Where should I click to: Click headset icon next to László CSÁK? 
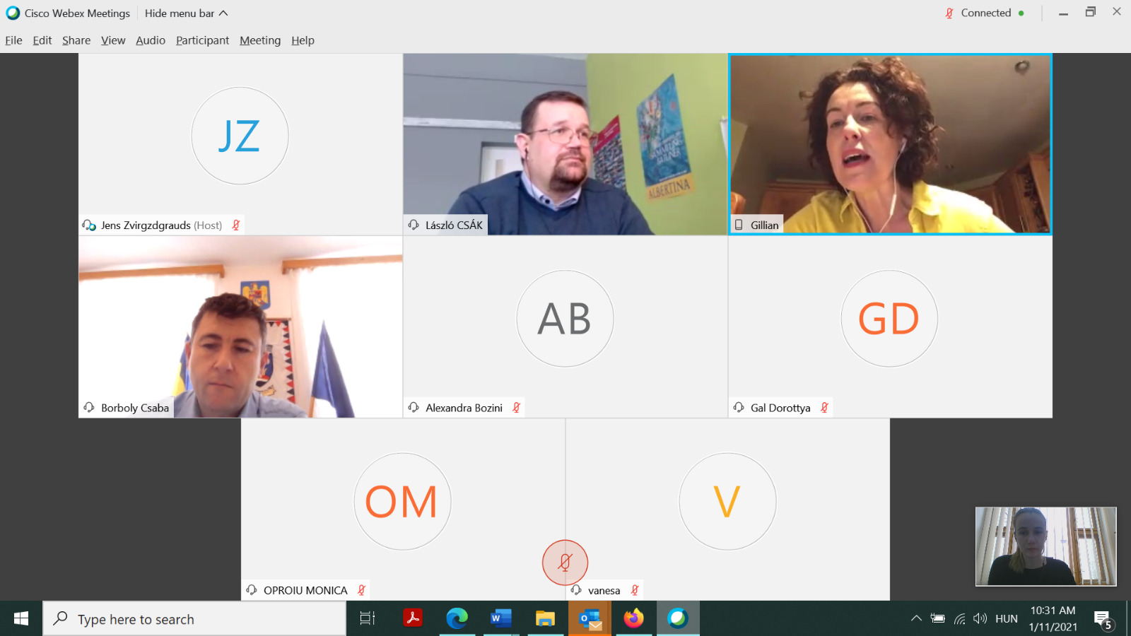point(414,225)
